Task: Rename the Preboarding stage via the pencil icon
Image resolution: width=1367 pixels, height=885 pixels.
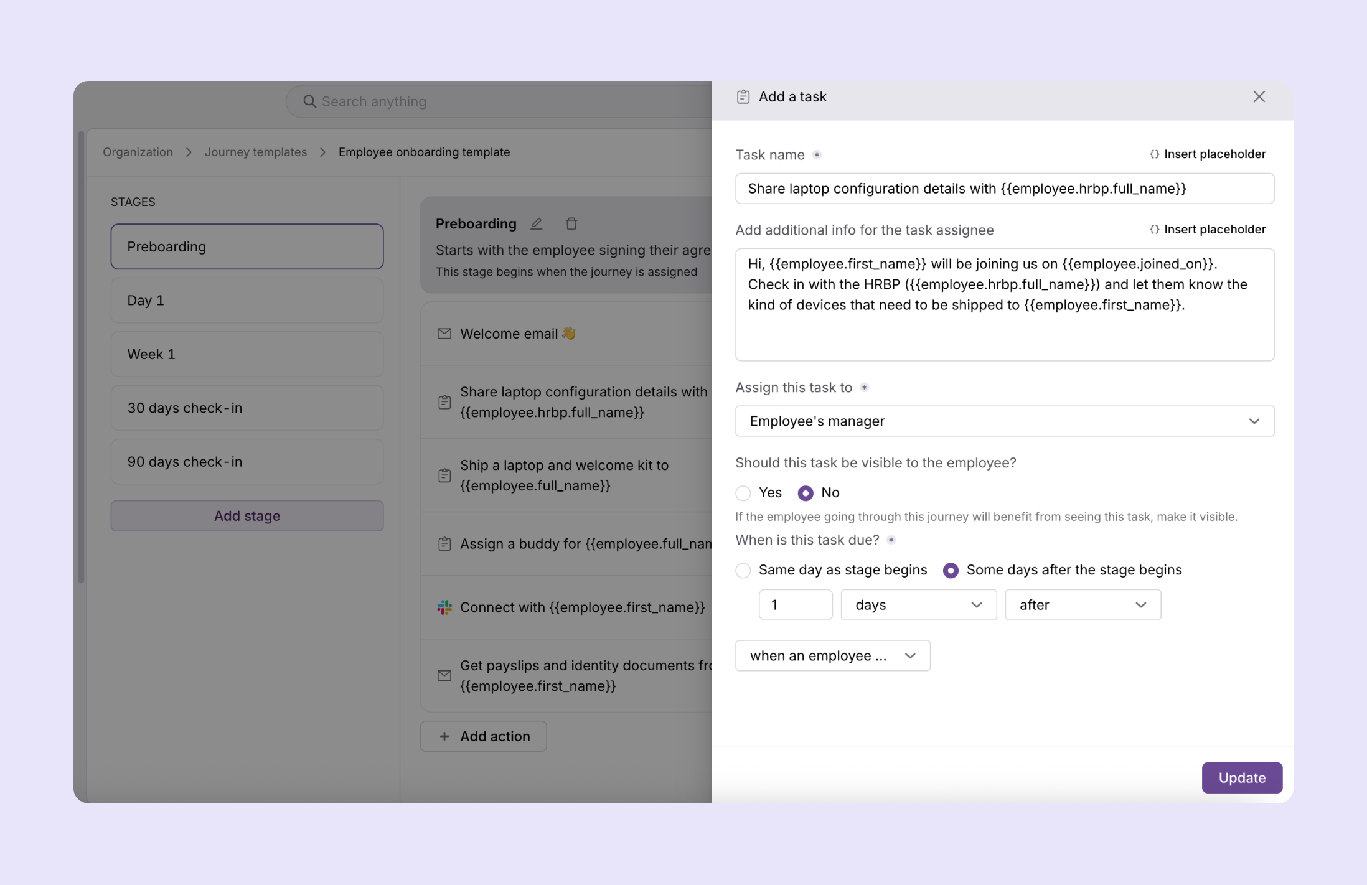Action: (537, 223)
